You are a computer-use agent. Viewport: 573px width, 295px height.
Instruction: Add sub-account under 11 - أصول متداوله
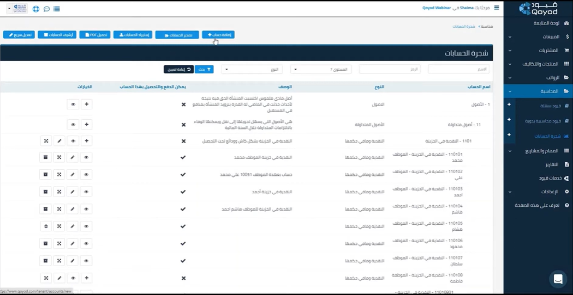click(87, 124)
